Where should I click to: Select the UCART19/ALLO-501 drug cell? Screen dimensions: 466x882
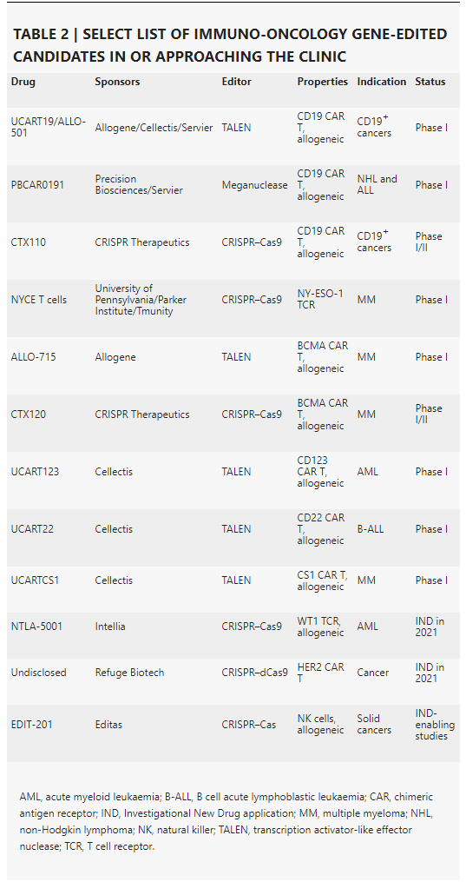[x=49, y=128]
